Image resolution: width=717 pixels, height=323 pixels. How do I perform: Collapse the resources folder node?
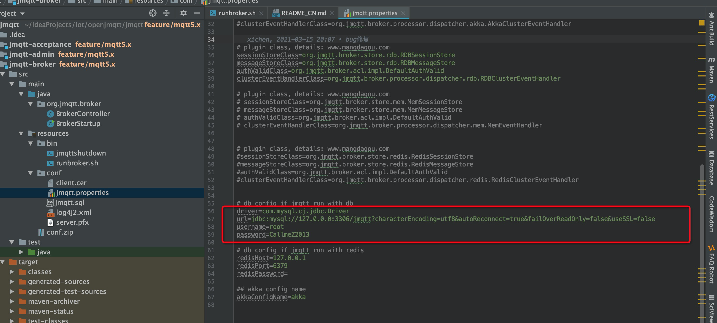[x=21, y=134]
